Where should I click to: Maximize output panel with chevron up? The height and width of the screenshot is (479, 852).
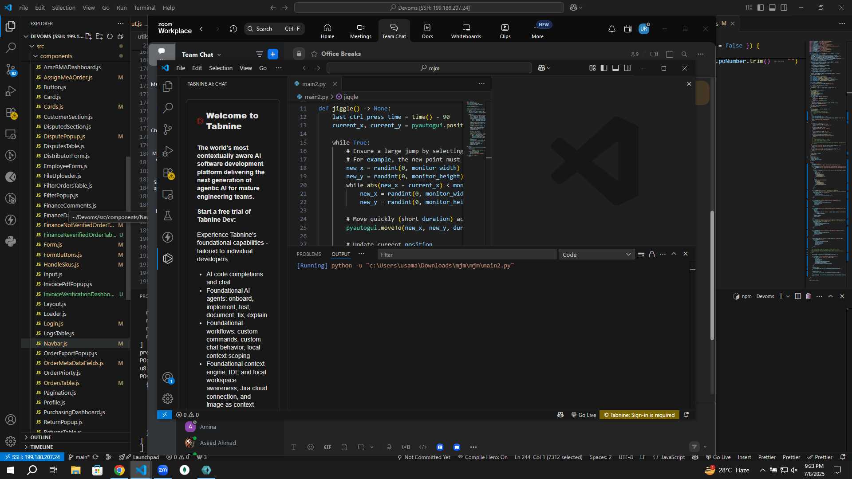[x=674, y=254]
